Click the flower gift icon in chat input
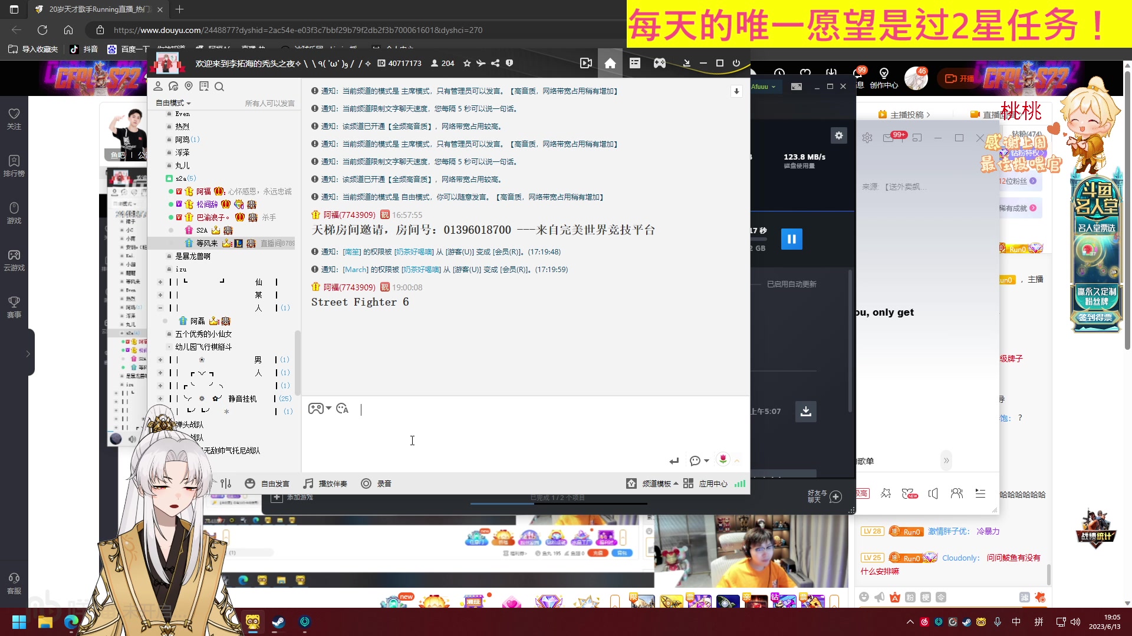Screen dimensions: 1132x636 click(723, 459)
